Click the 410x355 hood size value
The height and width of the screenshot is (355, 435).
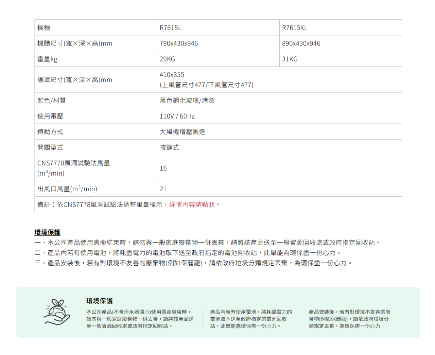tap(172, 75)
